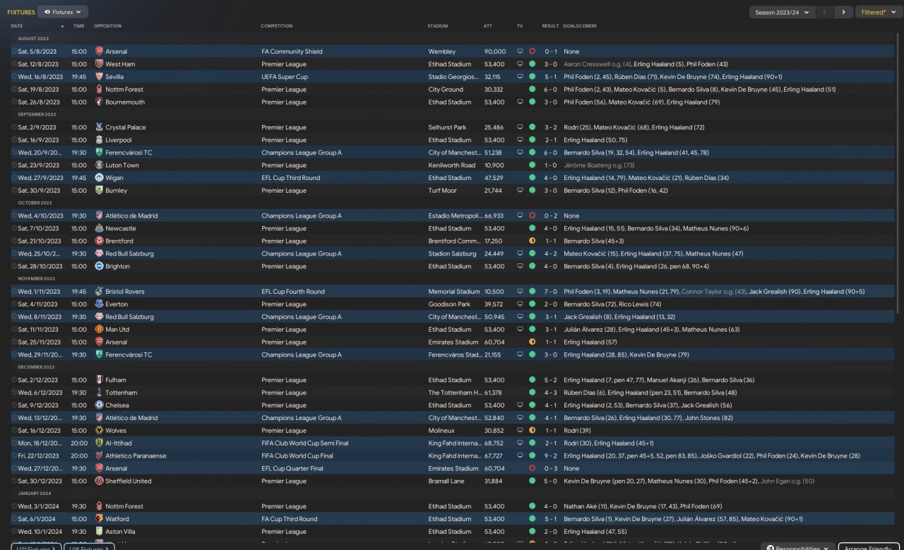Screen dimensions: 904x550
Task: Open the Selhurst Park stadium link
Action: tap(447, 128)
